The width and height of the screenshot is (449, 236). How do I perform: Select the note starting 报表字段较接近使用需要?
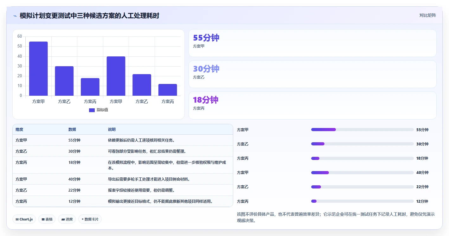(141, 190)
